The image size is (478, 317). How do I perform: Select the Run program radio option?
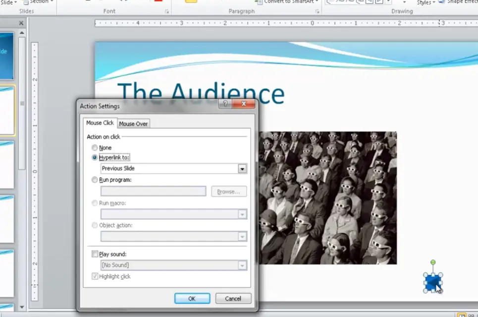tap(95, 180)
